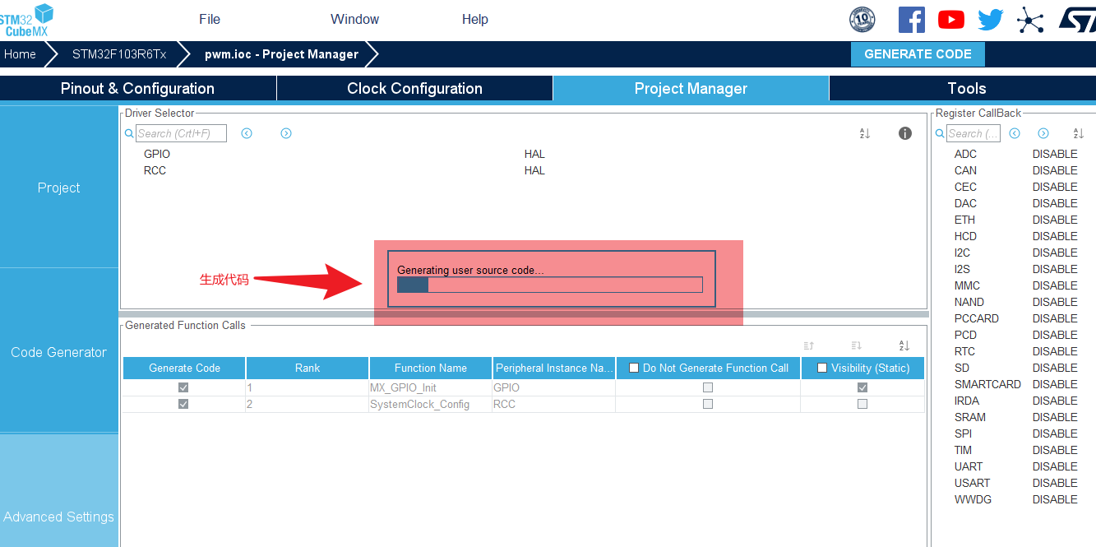Select the MX_GPIO_Init function name cell
This screenshot has height=547, width=1096.
(x=431, y=387)
